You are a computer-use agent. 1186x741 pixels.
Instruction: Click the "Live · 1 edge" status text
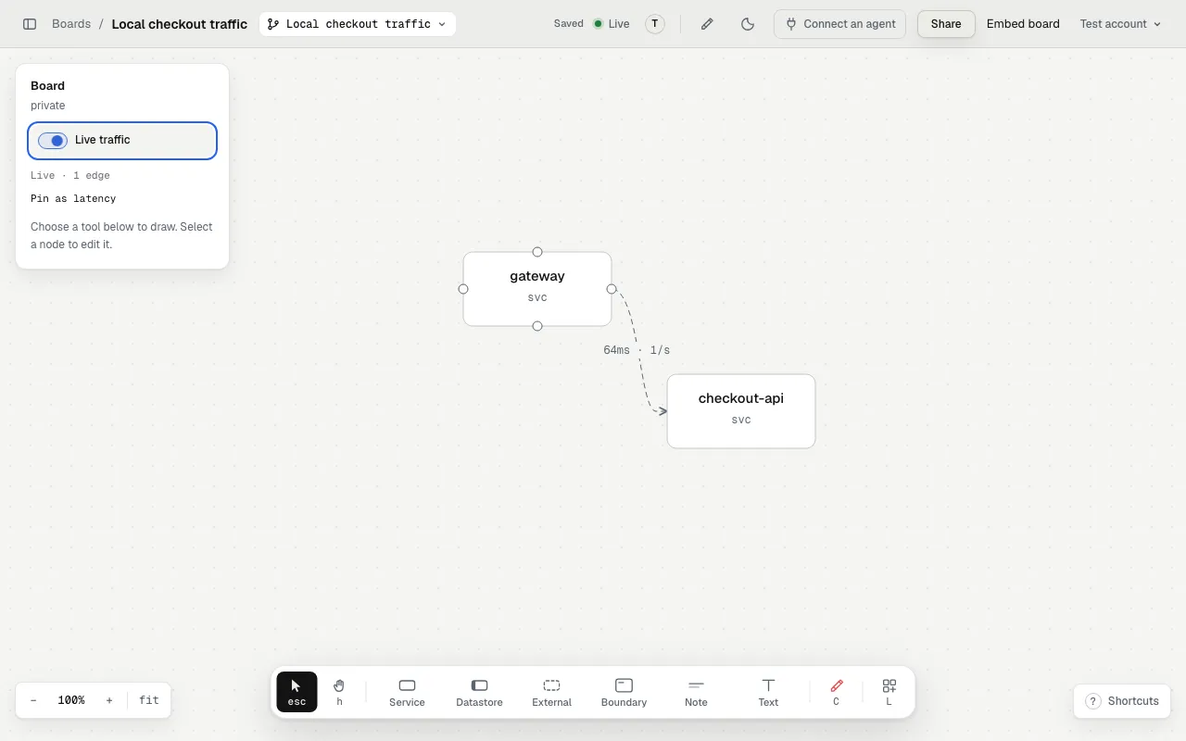click(70, 175)
